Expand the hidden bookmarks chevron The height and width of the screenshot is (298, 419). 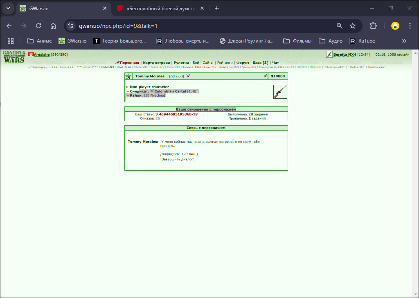(404, 41)
